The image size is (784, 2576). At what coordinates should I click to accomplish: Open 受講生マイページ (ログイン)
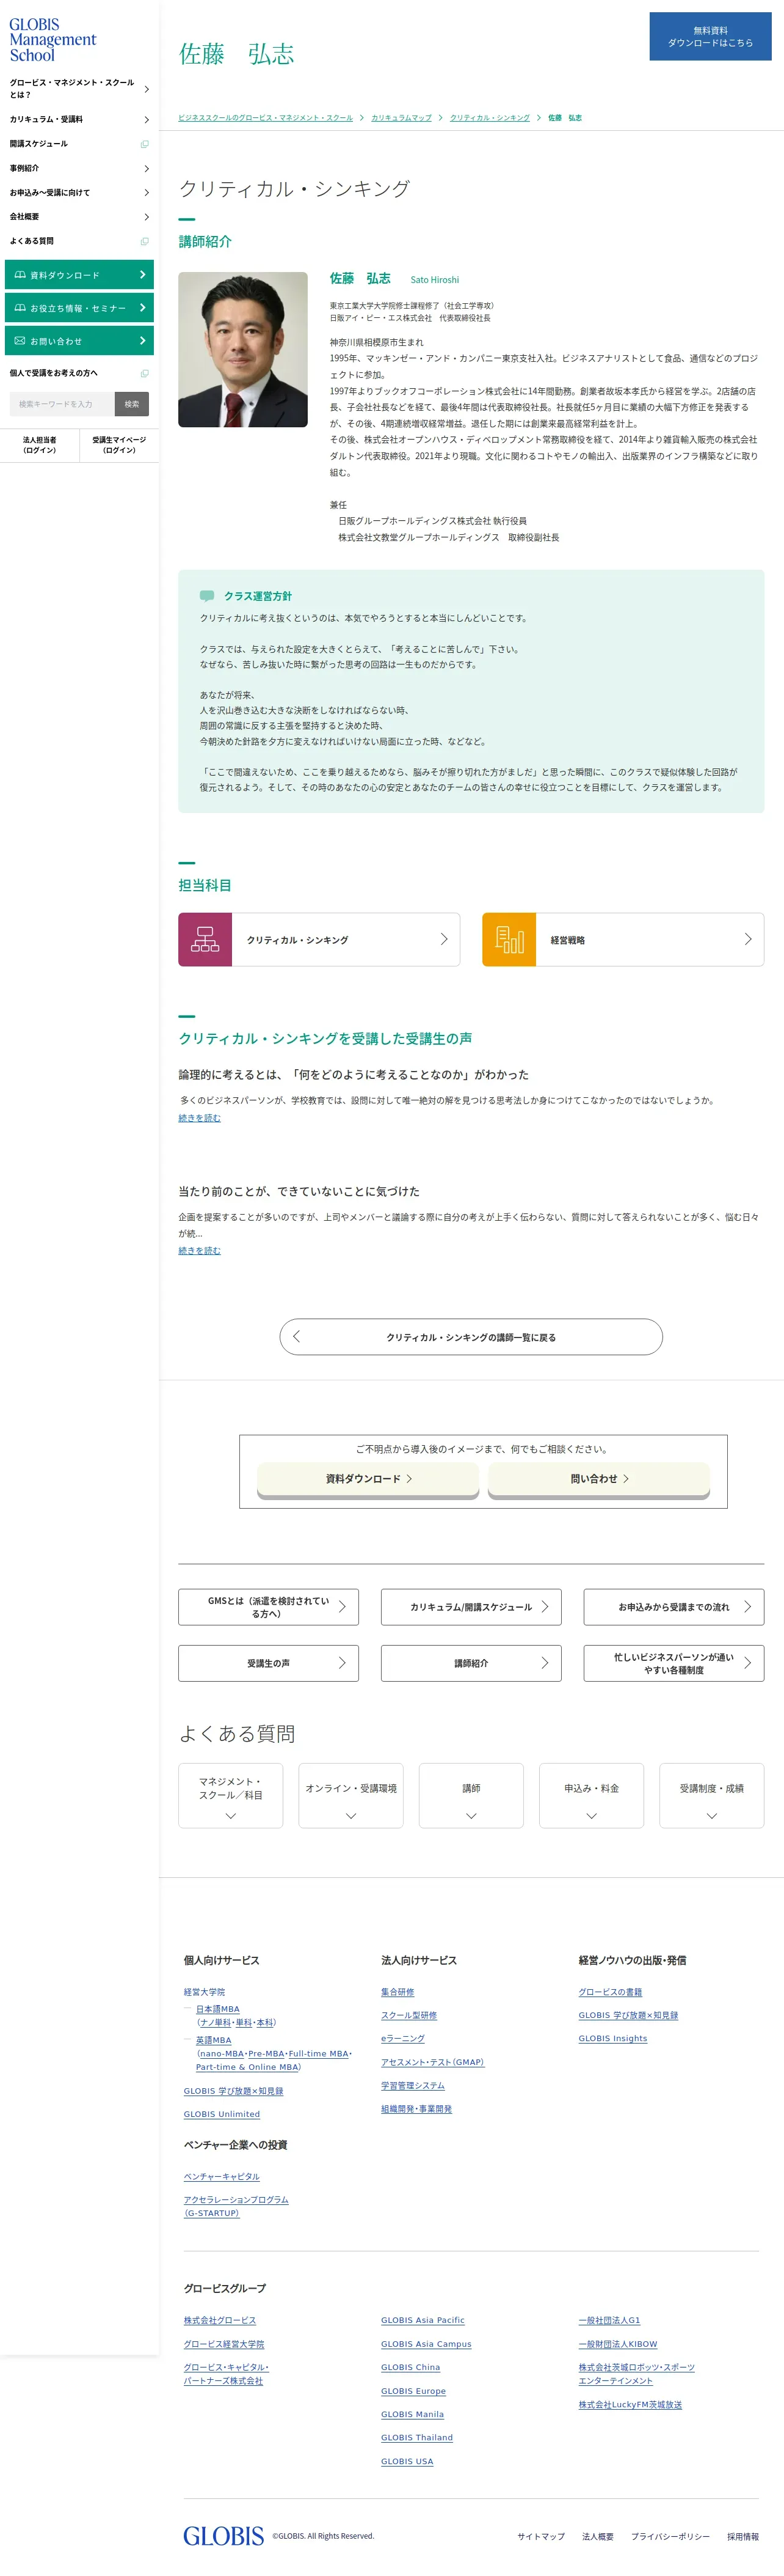point(119,445)
